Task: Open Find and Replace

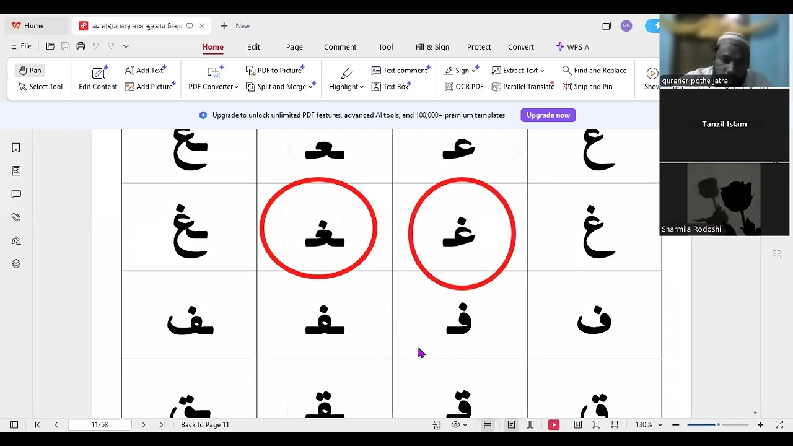Action: pos(594,70)
